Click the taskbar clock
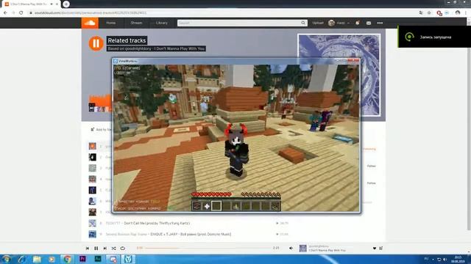The height and width of the screenshot is (264, 471). click(x=458, y=259)
